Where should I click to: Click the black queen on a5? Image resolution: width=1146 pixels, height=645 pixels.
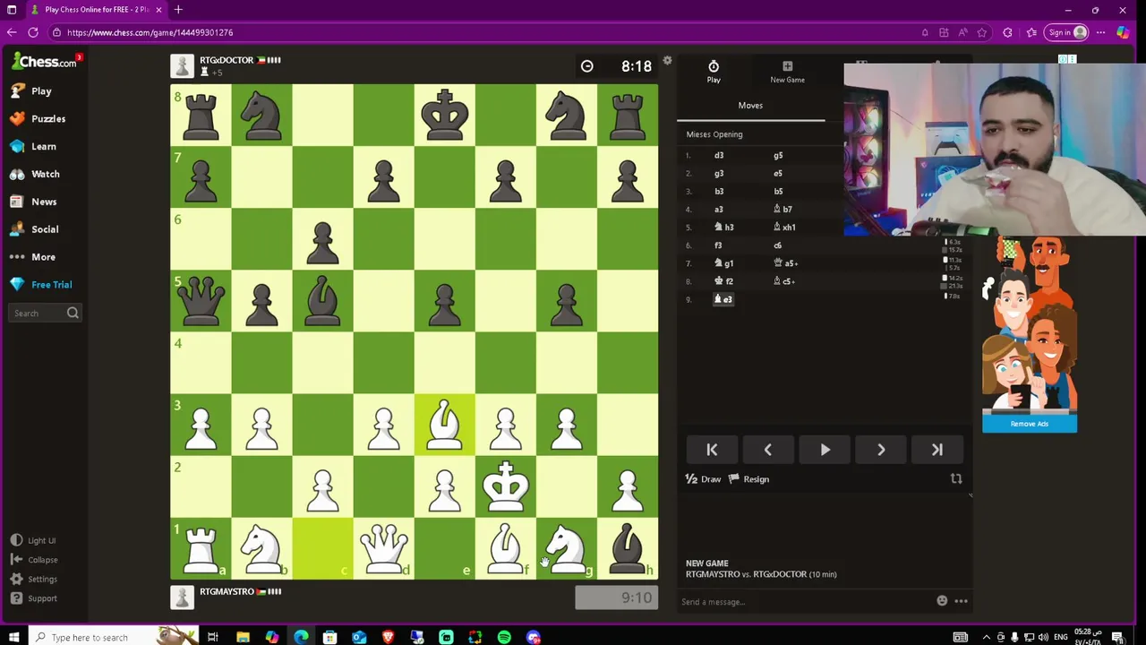tap(201, 301)
